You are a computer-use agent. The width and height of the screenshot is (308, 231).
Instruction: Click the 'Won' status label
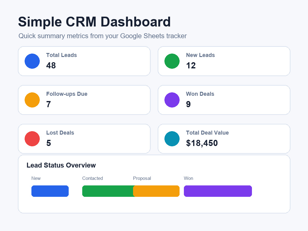click(188, 178)
